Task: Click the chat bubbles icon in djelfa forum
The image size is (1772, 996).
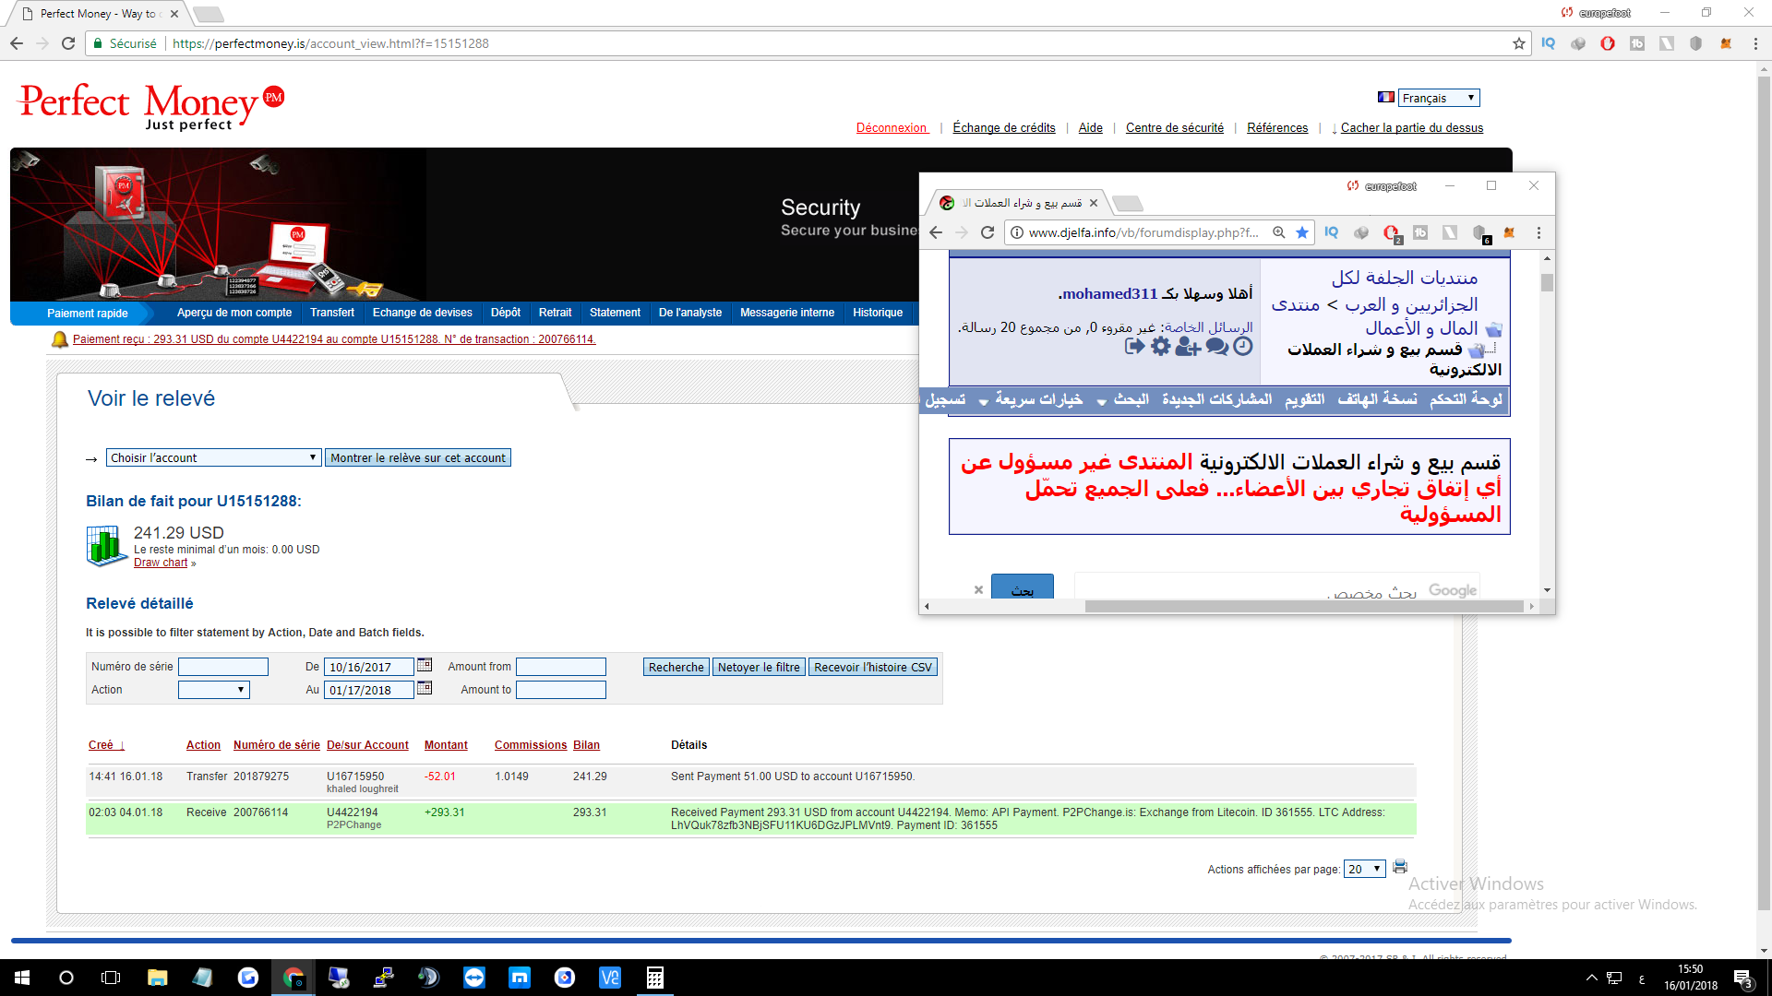Action: 1217,347
